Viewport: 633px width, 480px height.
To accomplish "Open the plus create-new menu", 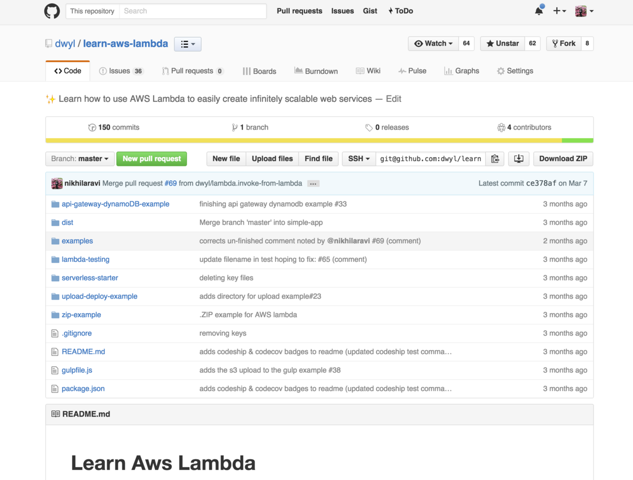I will click(559, 11).
